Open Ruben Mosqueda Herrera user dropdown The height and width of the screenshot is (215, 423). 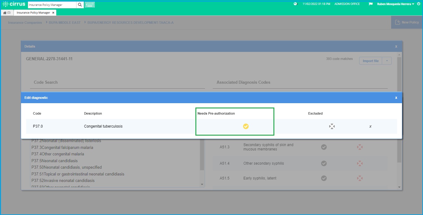click(x=396, y=4)
